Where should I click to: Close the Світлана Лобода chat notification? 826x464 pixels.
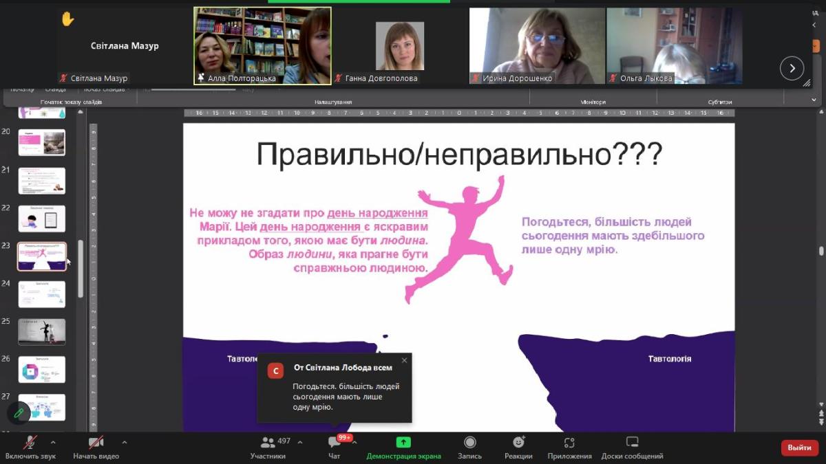tap(404, 360)
